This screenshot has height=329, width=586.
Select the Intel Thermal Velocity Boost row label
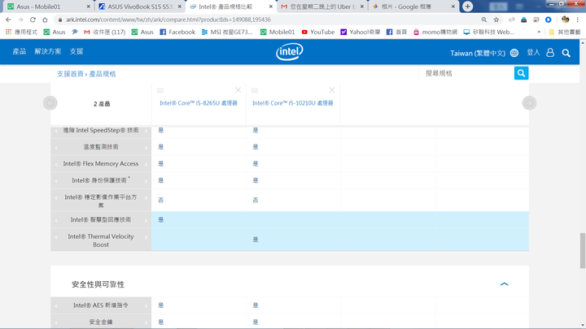pos(101,240)
